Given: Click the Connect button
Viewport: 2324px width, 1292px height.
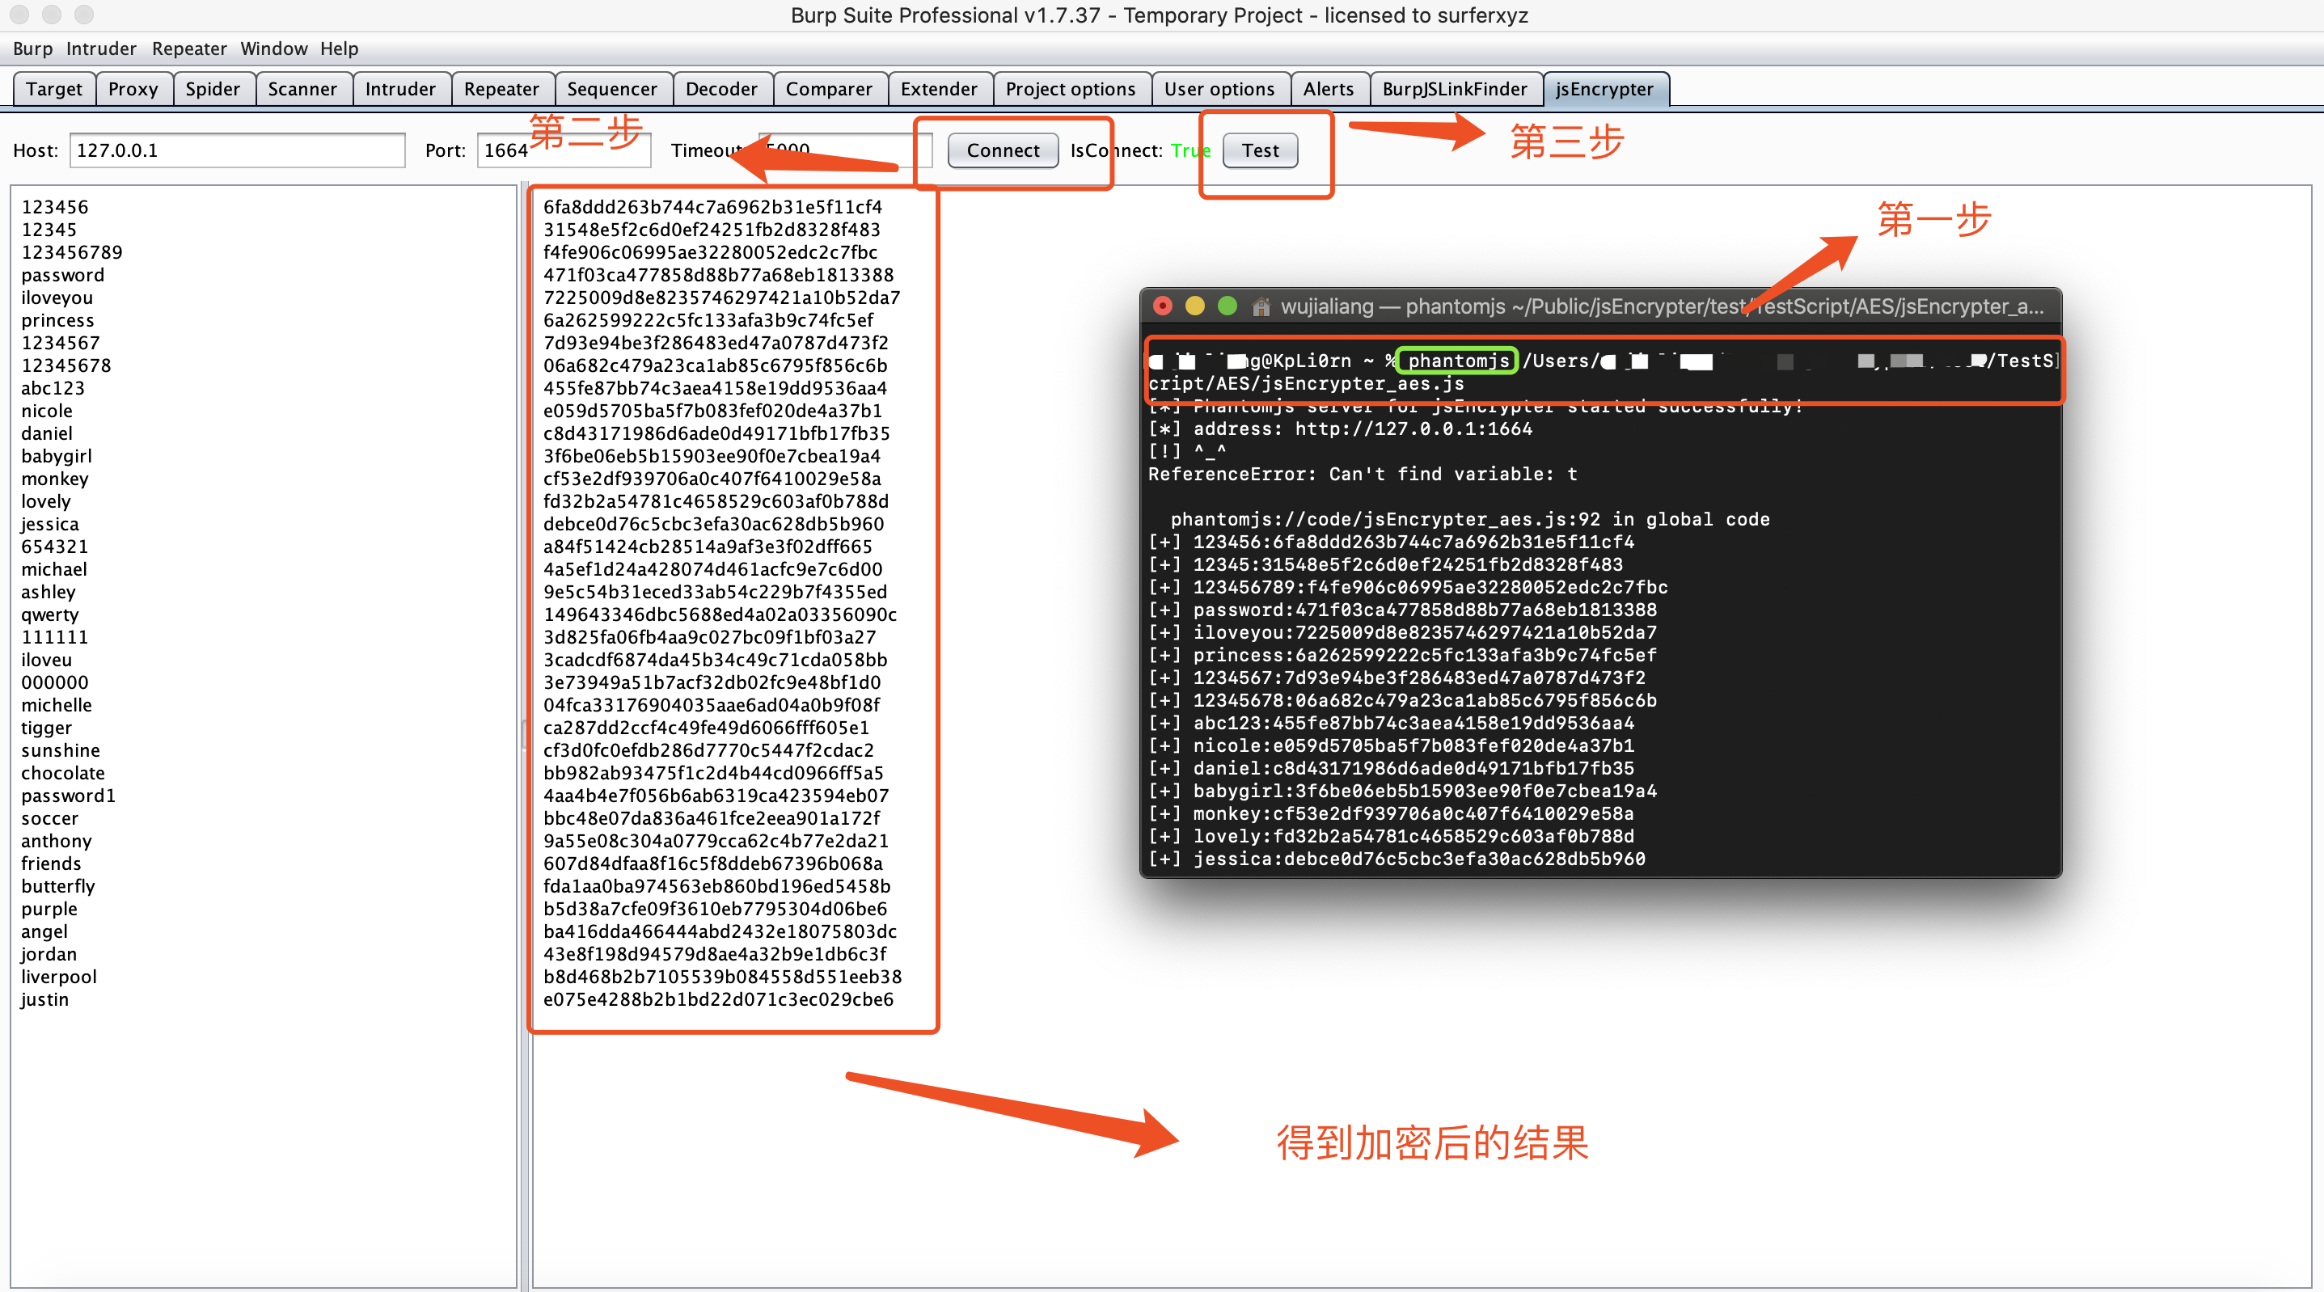Looking at the screenshot, I should coord(1003,150).
